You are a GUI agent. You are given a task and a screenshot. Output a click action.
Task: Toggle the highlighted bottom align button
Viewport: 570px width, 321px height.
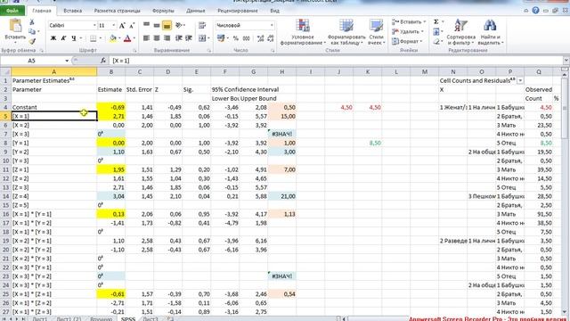pyautogui.click(x=167, y=25)
